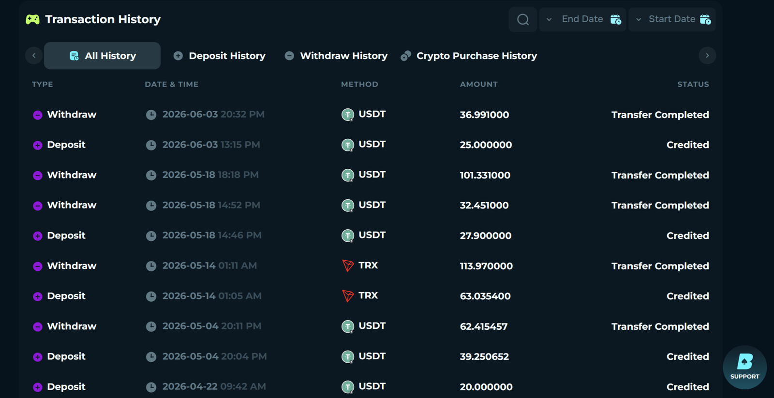This screenshot has width=774, height=398.
Task: Switch to Crypto Purchase History tab
Action: (x=469, y=56)
